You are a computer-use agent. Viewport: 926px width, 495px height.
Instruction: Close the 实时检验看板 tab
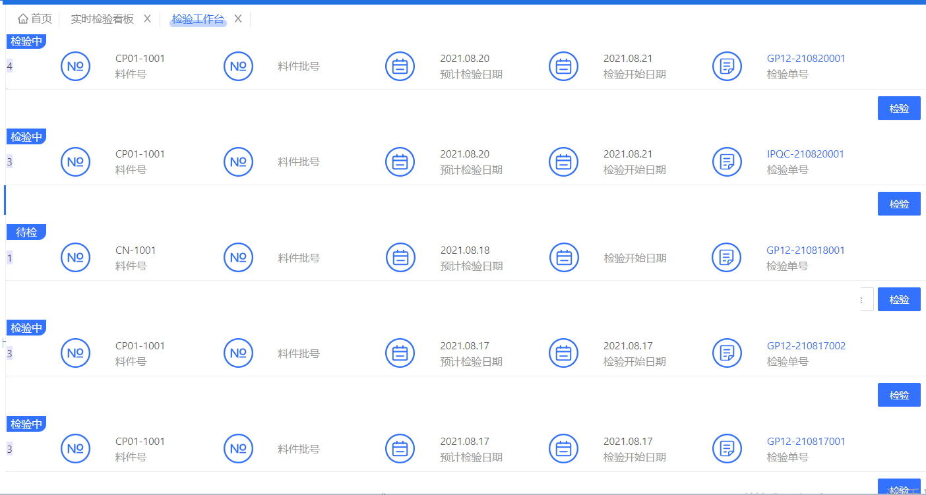coord(147,18)
